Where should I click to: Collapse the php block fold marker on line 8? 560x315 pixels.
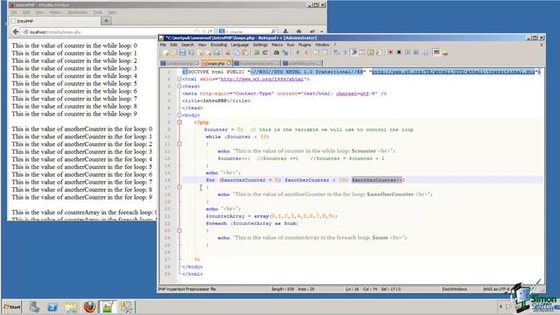(179, 122)
